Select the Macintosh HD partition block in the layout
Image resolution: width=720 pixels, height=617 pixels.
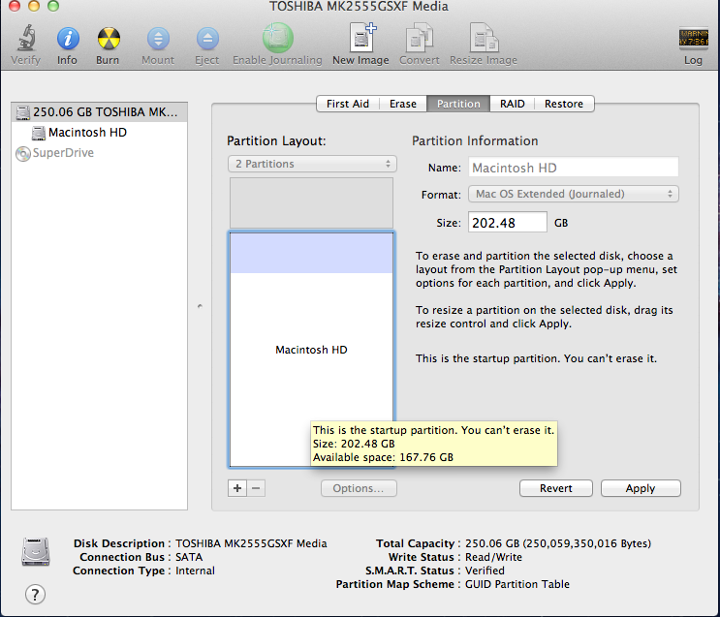pos(311,350)
